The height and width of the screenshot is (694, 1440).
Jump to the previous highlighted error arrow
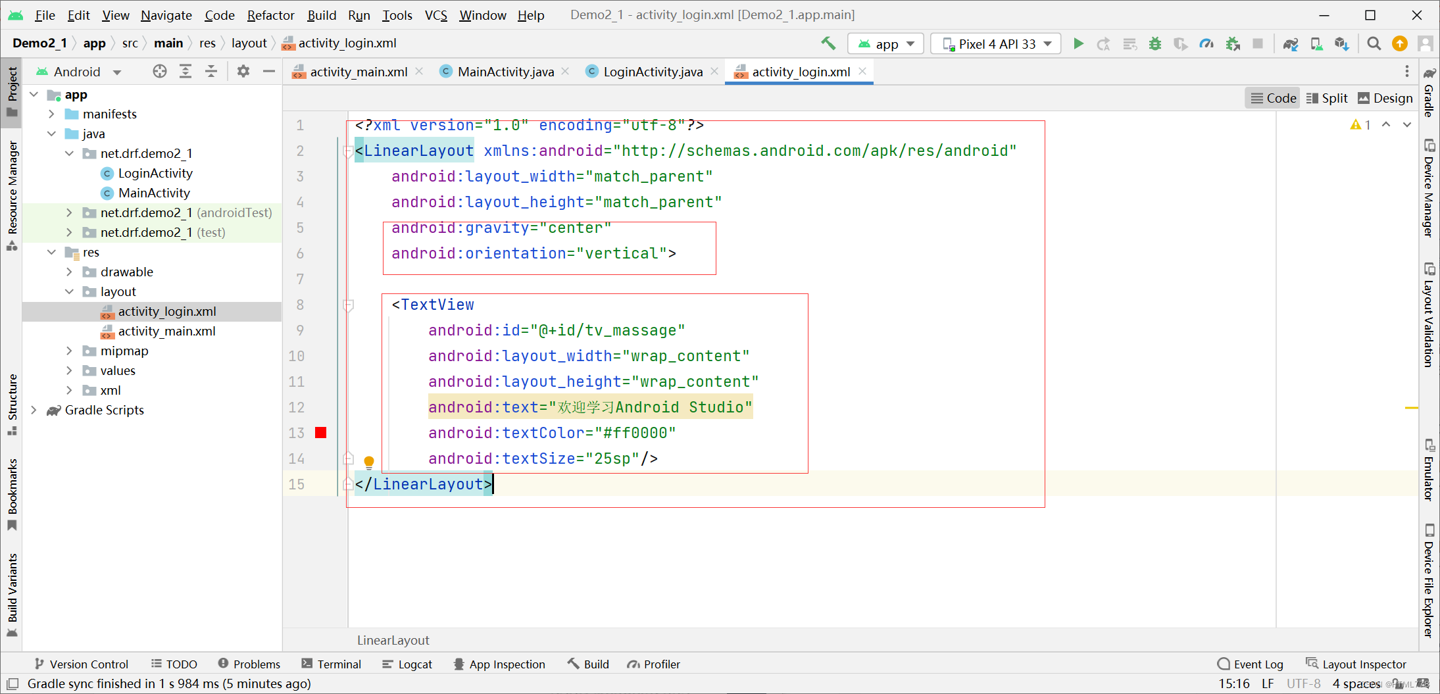pos(1386,124)
